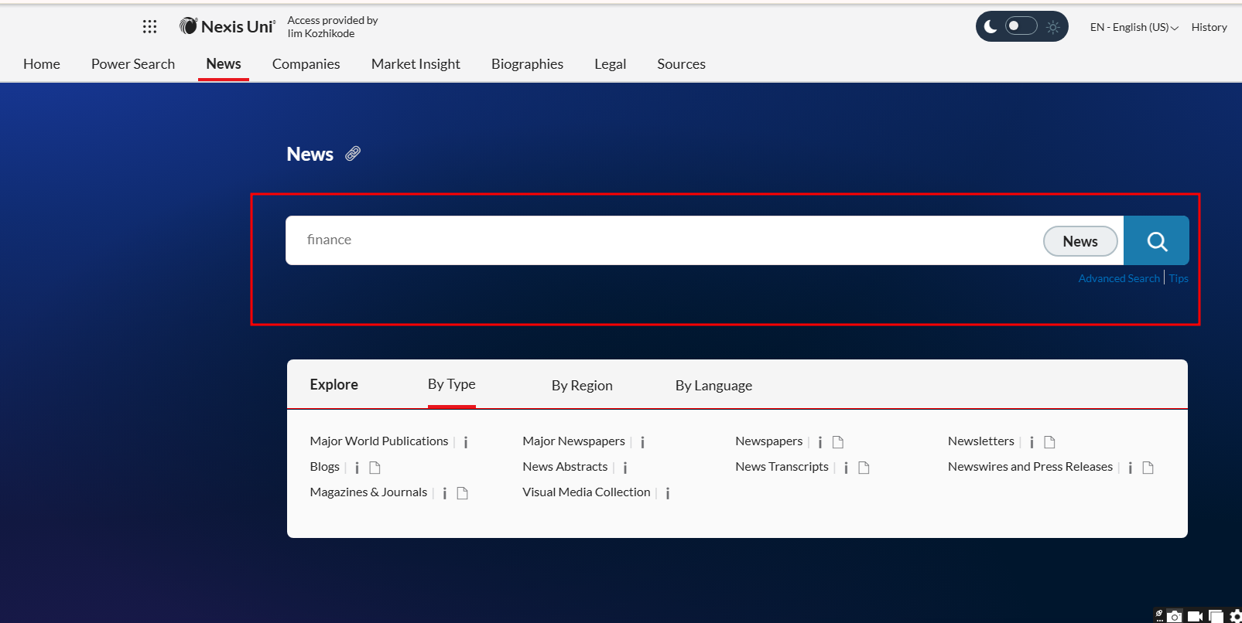Click the magnifying glass search button
This screenshot has height=623, width=1242.
1156,241
